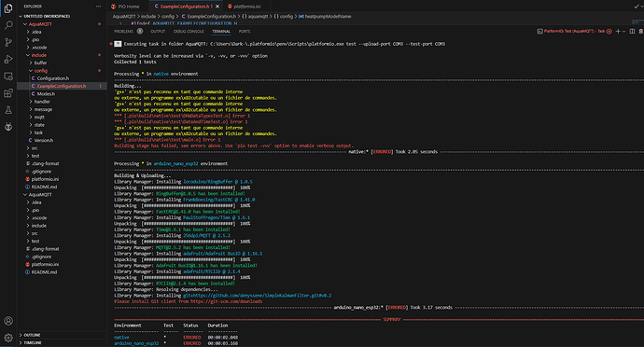
Task: Open the second AquaMQTT's platformio.ini file
Action: (62, 265)
